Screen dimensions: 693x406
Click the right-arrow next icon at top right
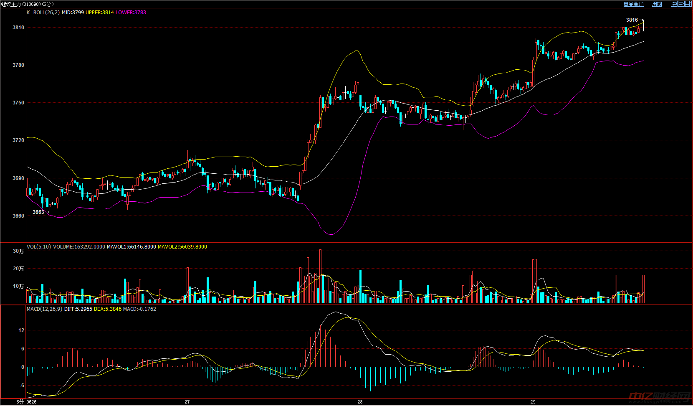tap(681, 4)
